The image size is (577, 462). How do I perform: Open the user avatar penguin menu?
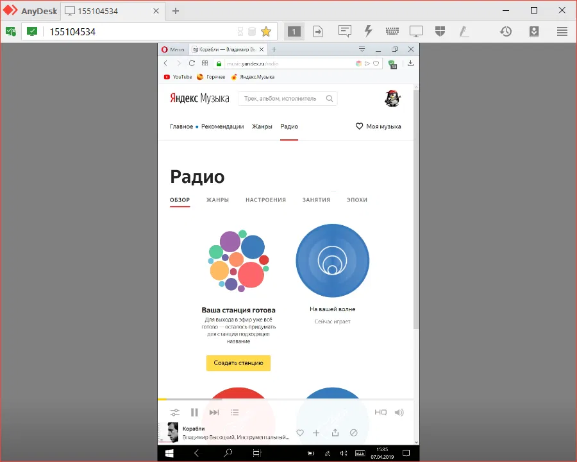coord(392,98)
